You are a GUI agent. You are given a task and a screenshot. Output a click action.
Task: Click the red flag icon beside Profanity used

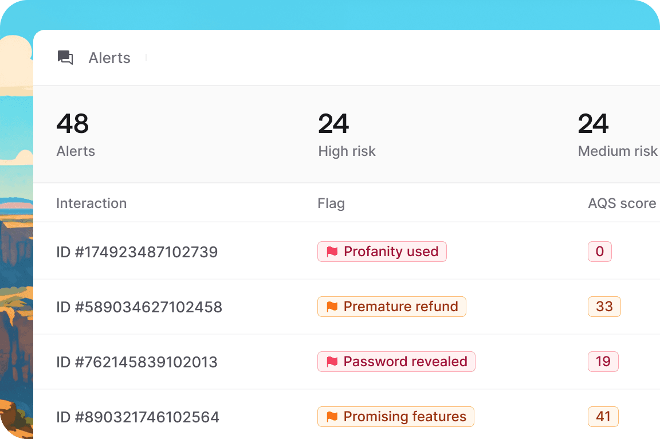click(x=332, y=252)
